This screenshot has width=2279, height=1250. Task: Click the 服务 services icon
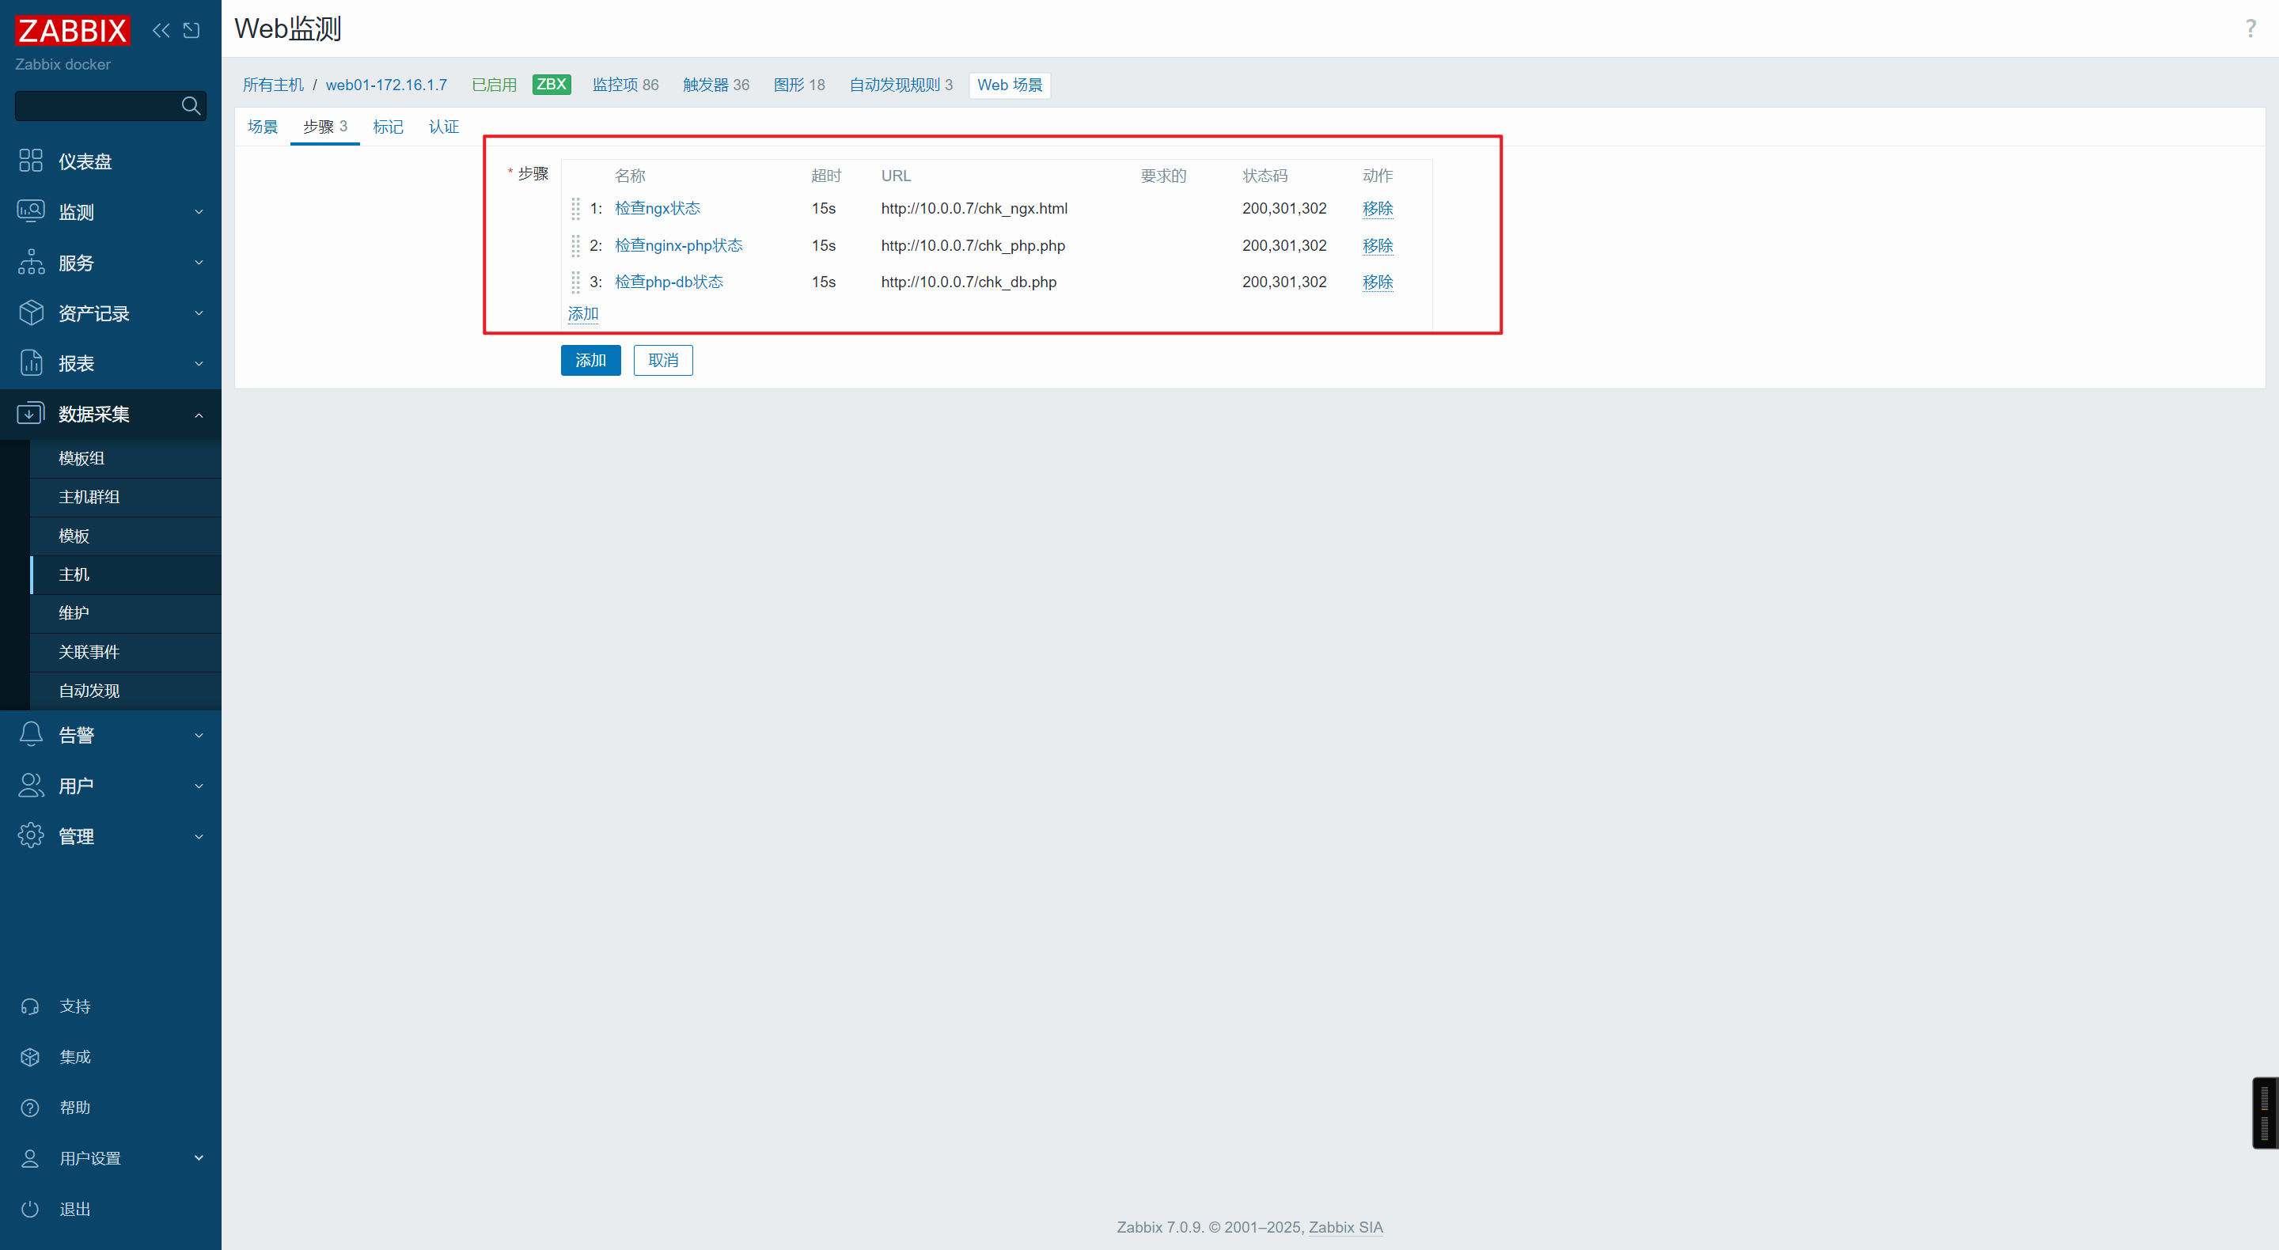[31, 262]
